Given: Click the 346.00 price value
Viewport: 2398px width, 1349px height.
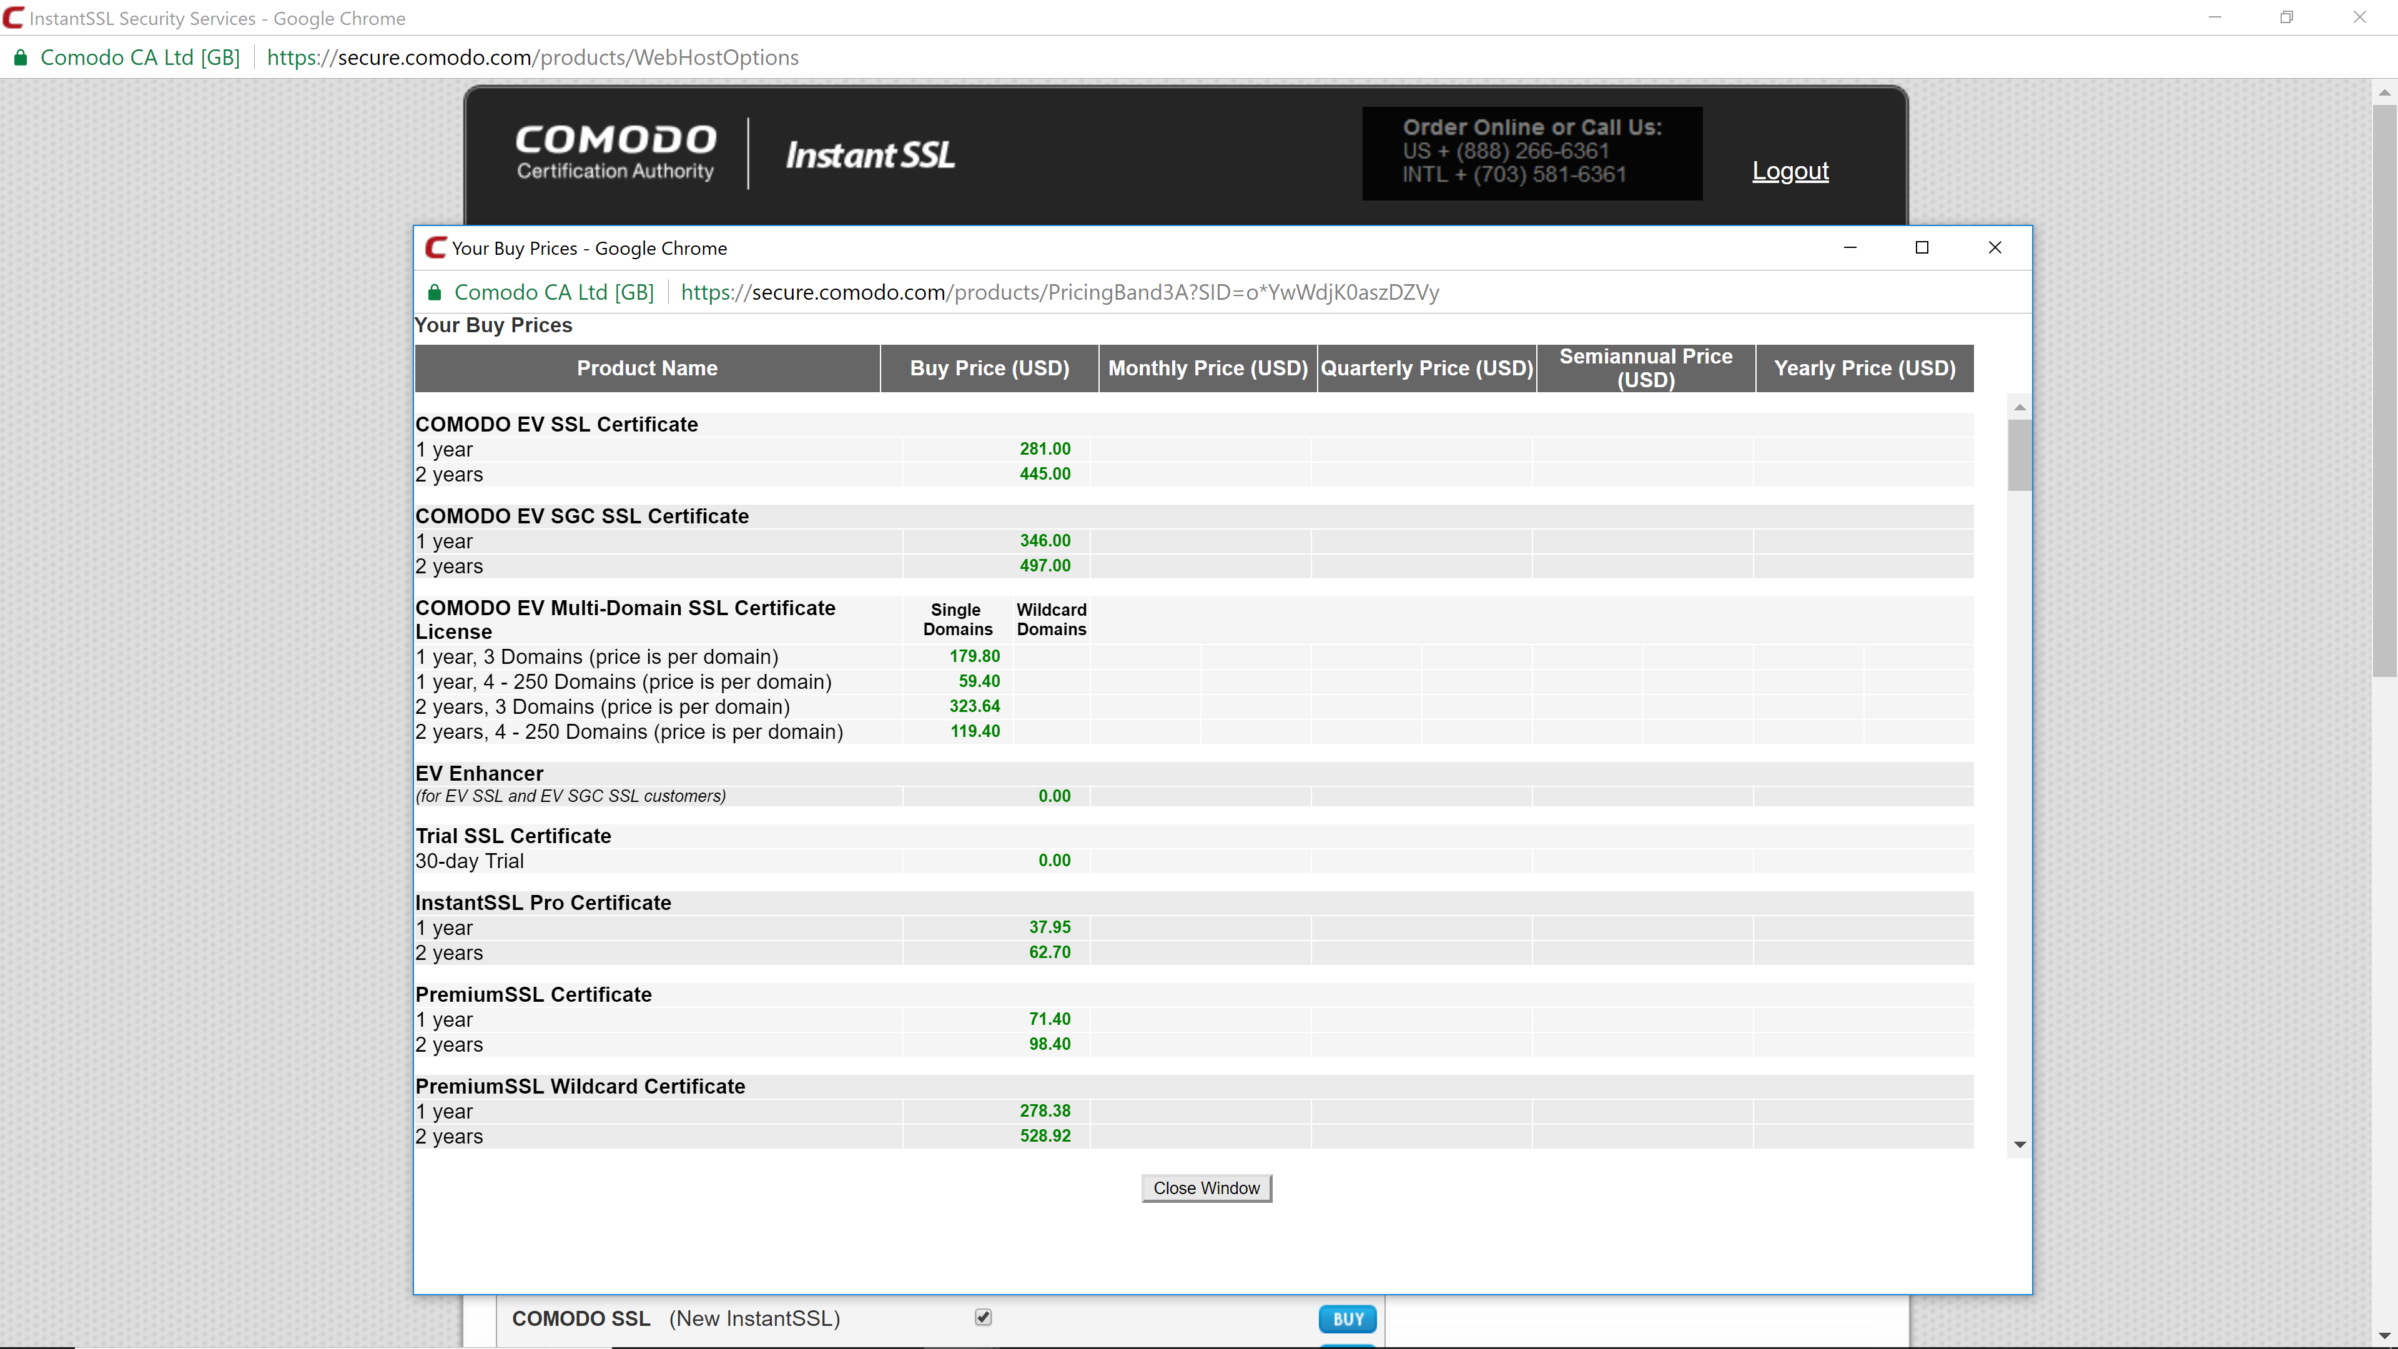Looking at the screenshot, I should 1045,541.
